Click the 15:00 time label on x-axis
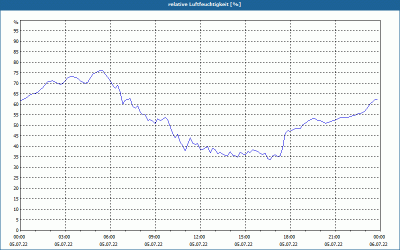400x250 pixels. (x=244, y=237)
